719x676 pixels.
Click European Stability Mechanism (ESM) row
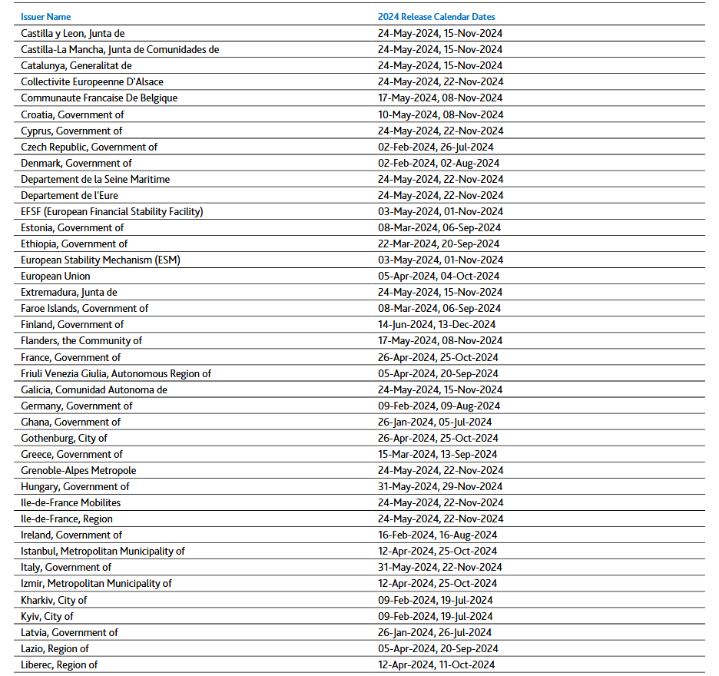tap(101, 260)
